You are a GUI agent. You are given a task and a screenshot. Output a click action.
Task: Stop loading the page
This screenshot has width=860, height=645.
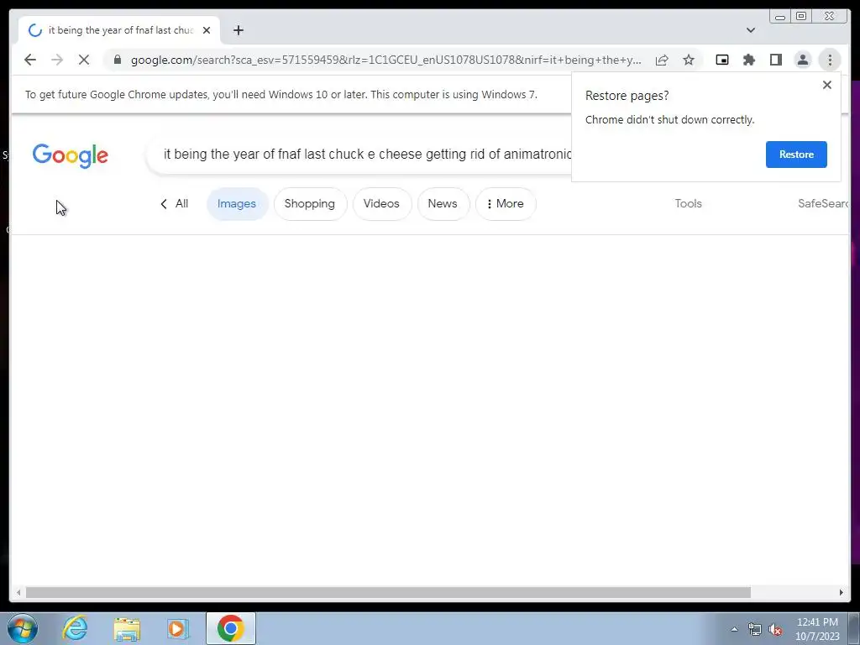84,60
